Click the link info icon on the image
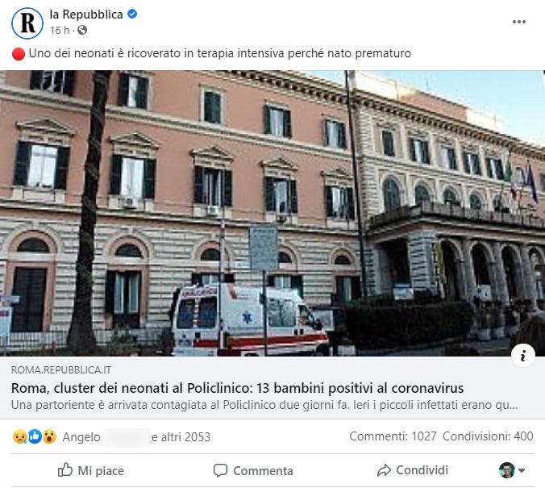The image size is (545, 488). [522, 356]
